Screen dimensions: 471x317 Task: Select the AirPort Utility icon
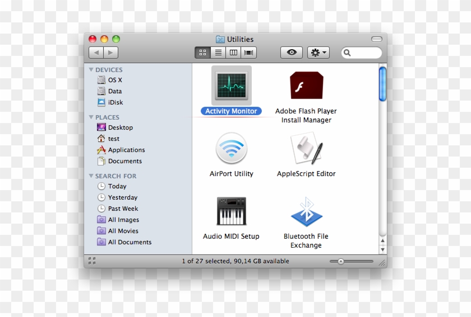231,148
